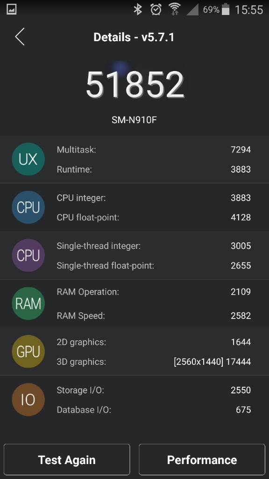Viewport: 269px width, 479px height.
Task: Tap the alarm clock status icon
Action: pos(156,9)
